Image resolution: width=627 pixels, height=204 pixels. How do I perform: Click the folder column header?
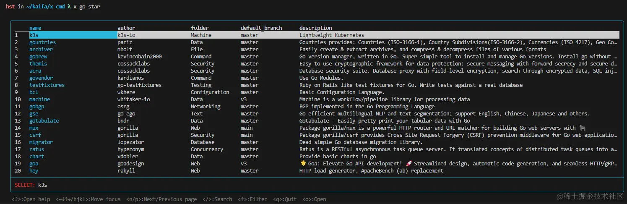tap(200, 28)
